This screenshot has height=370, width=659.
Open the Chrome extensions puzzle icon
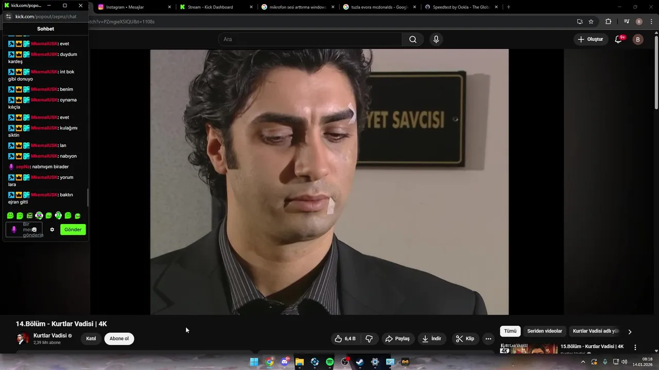point(609,22)
